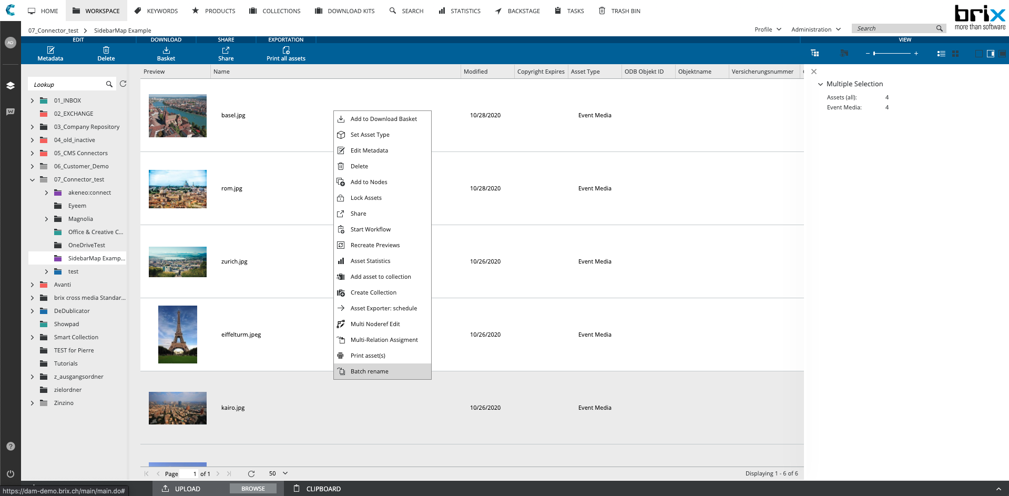
Task: Select Batch rename in context menu
Action: [x=382, y=371]
